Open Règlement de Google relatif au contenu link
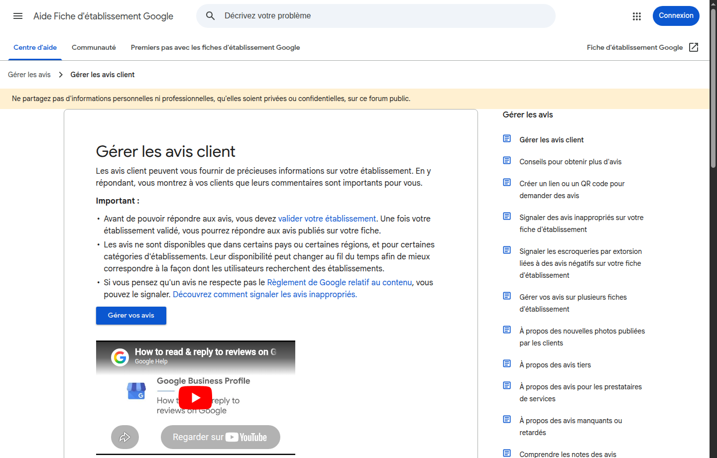This screenshot has height=458, width=717. (x=340, y=282)
